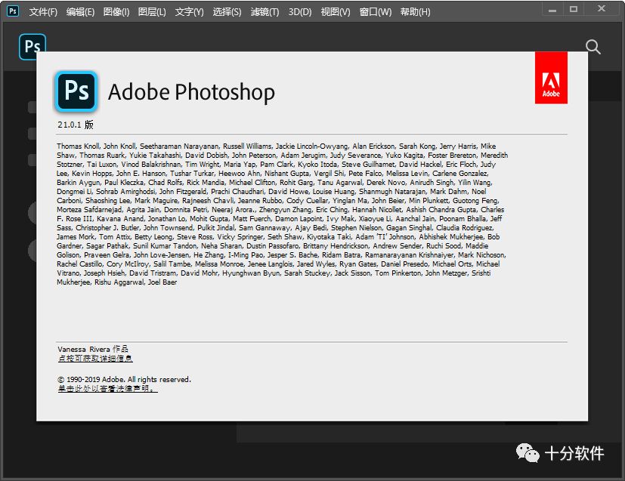Click the 单击此处以查看法律声明 link
This screenshot has height=481, width=625.
107,388
